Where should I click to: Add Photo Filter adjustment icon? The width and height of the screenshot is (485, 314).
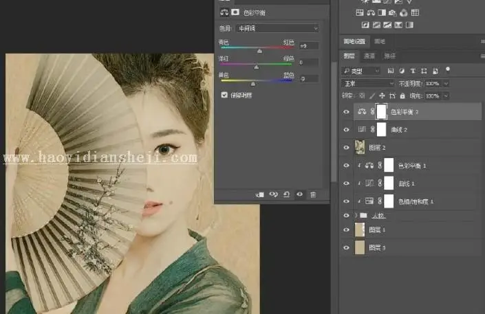click(x=393, y=12)
